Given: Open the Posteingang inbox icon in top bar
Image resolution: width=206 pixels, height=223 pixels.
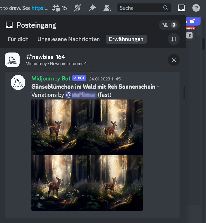Looking at the screenshot, I should 181,8.
